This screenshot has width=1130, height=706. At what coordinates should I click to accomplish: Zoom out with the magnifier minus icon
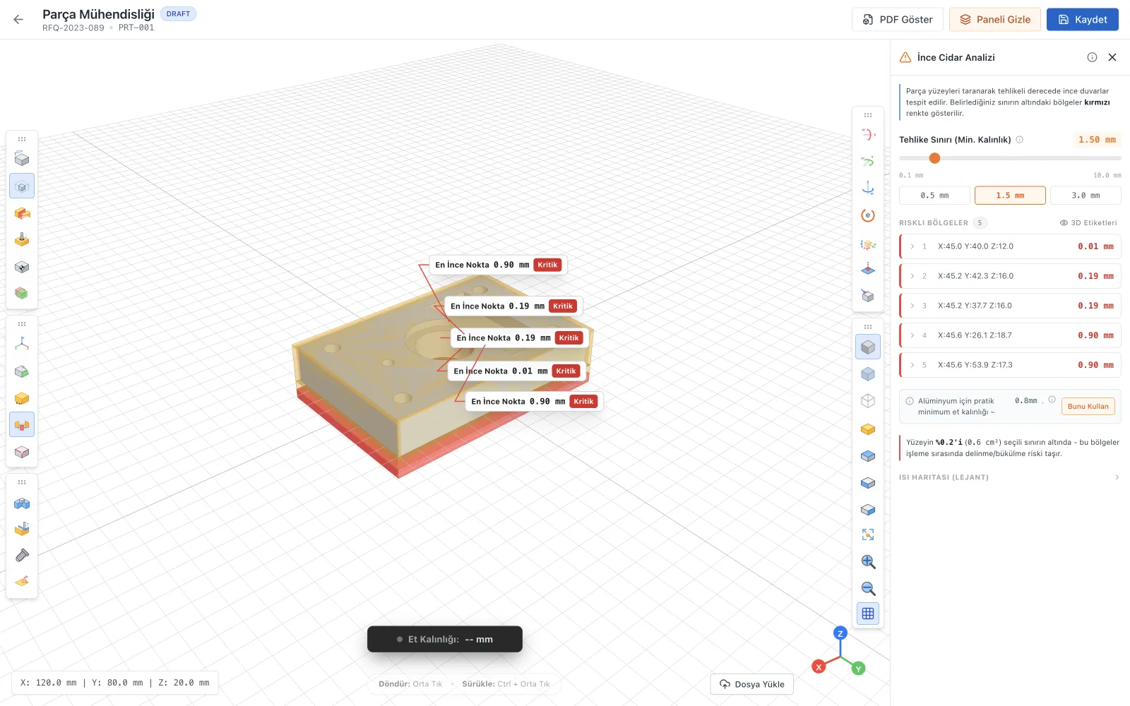(x=868, y=589)
